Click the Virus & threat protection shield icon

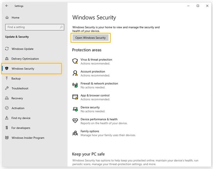(x=75, y=61)
